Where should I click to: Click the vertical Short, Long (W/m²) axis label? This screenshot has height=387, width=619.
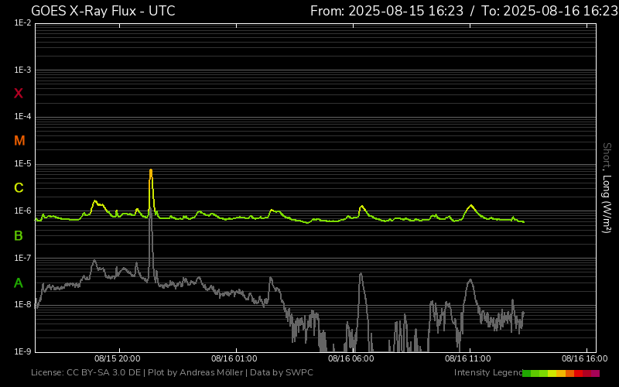pos(607,188)
